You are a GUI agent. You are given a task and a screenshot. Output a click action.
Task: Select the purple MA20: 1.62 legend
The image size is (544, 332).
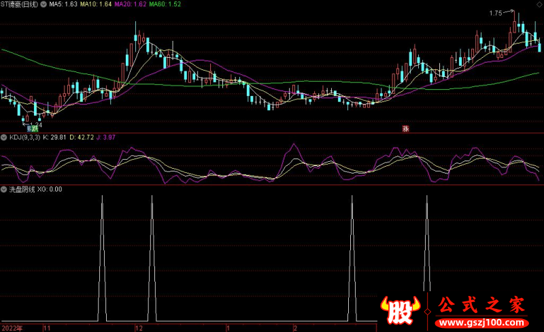click(131, 4)
